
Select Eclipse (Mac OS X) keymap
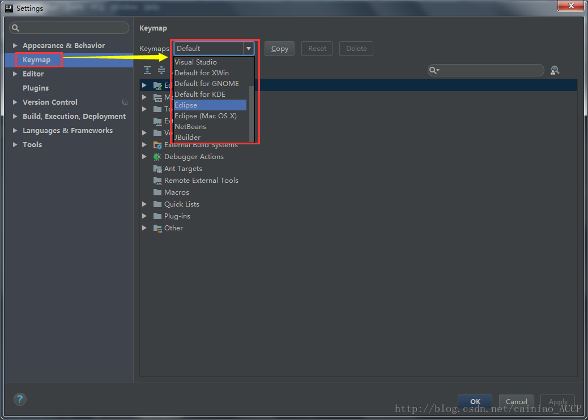pos(210,116)
